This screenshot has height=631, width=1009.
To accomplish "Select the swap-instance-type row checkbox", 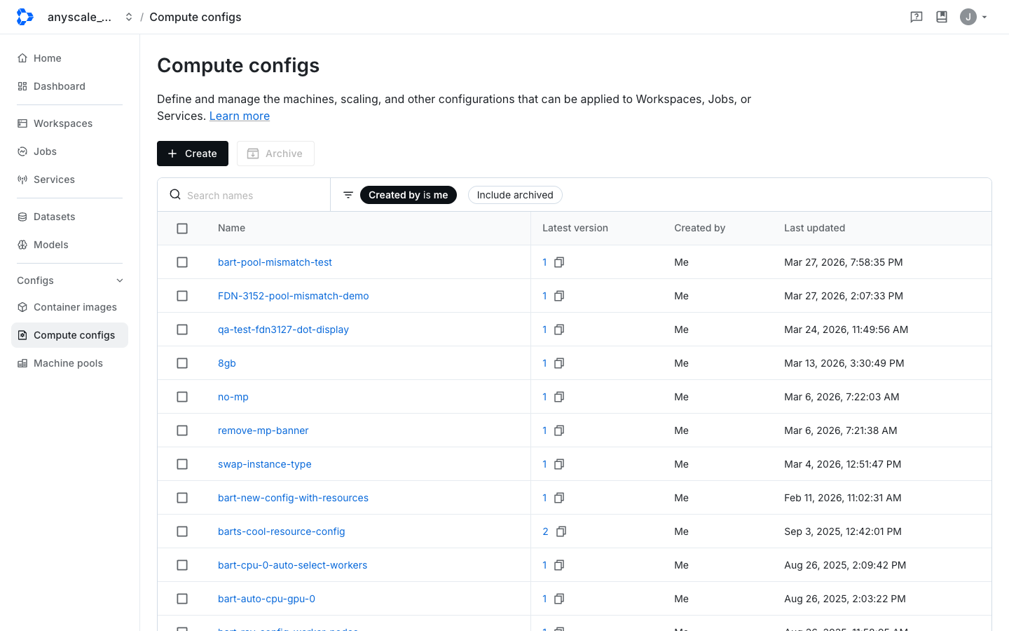I will [182, 464].
